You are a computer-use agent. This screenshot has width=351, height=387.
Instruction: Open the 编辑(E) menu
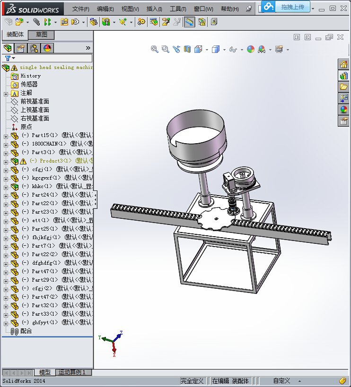105,9
